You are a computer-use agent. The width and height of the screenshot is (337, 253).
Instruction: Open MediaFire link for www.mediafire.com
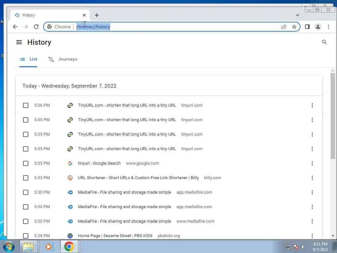pos(125,221)
